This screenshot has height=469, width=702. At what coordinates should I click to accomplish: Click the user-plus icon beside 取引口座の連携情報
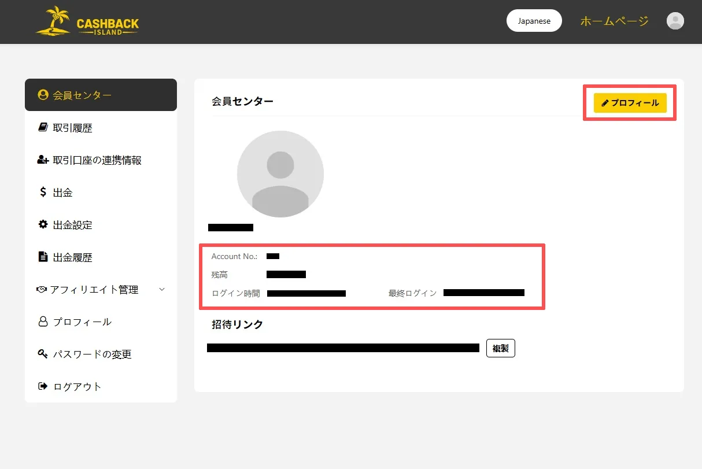pos(43,160)
